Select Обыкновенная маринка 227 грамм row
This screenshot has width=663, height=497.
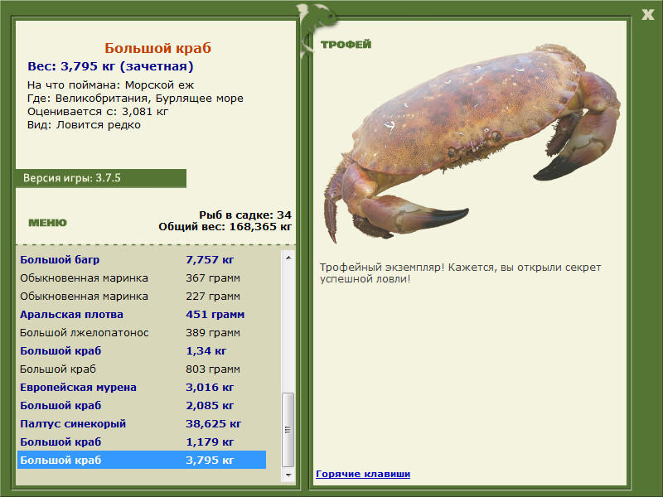(142, 297)
